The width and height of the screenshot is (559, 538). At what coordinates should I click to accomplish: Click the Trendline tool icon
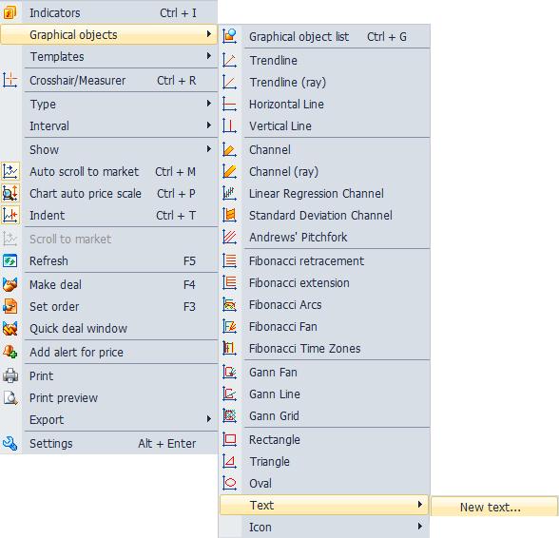(229, 60)
